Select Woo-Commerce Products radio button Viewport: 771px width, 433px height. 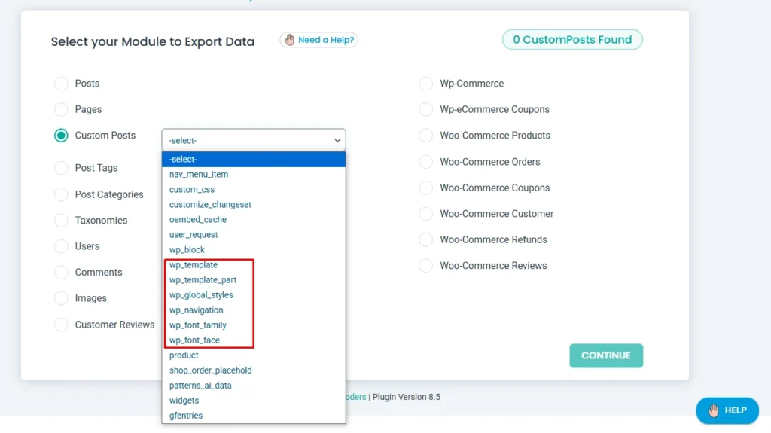[x=426, y=136]
